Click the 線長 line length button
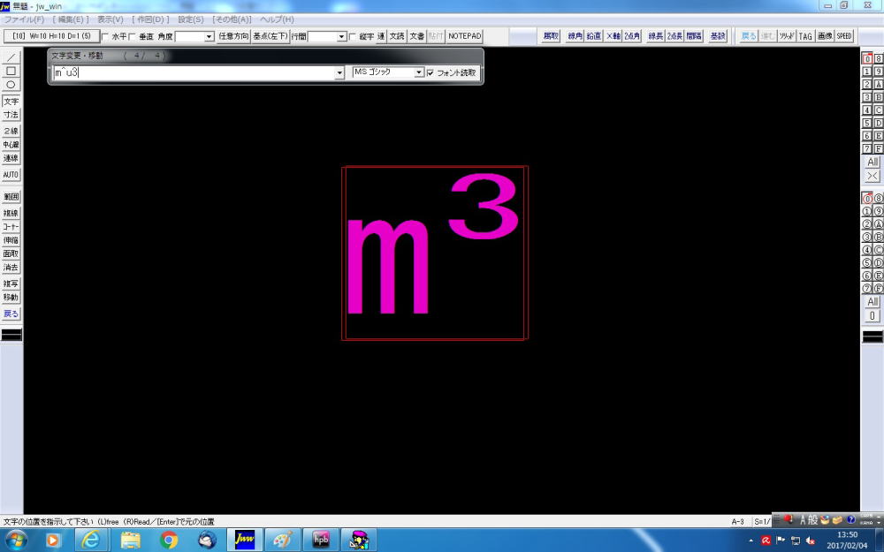Image resolution: width=884 pixels, height=552 pixels. (x=656, y=36)
